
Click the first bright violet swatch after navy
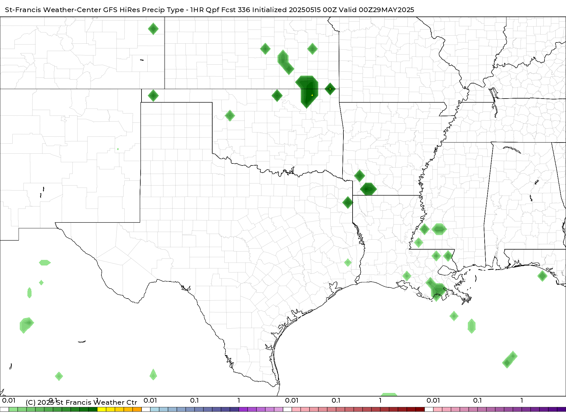point(243,409)
